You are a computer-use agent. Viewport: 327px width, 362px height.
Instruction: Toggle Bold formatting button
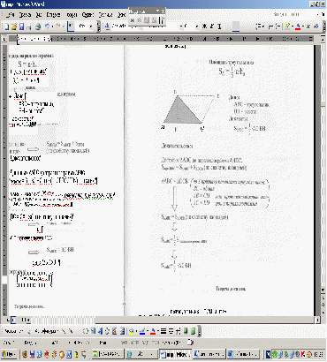(205, 26)
